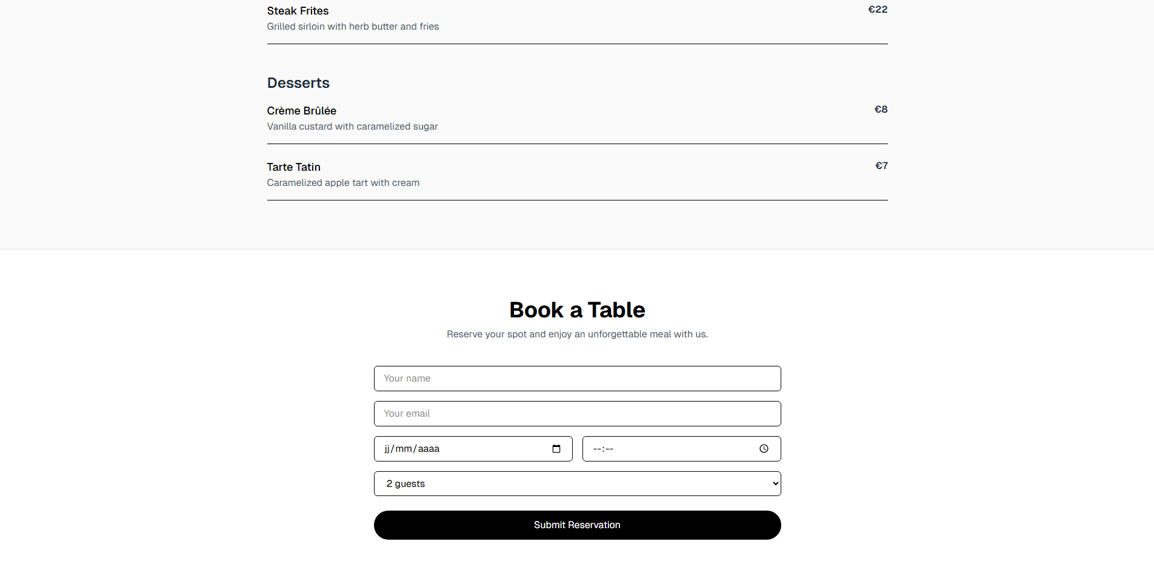Open the clock time picker icon
1154x576 pixels.
[764, 449]
